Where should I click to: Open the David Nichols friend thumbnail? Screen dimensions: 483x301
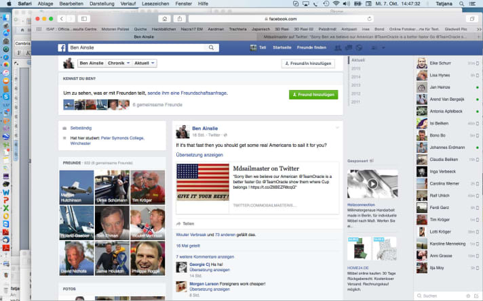click(x=77, y=258)
